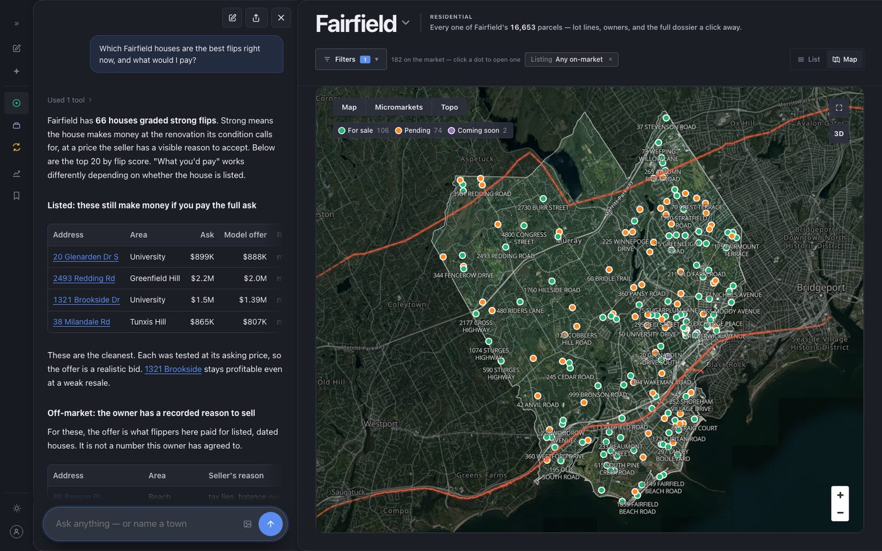
Task: Click 1321 Brookside link in paragraph
Action: 173,369
